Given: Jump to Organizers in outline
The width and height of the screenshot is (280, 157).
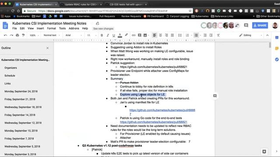Looking at the screenshot, I should [x=10, y=68].
